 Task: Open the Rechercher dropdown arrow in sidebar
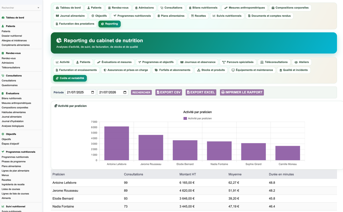click(x=38, y=8)
